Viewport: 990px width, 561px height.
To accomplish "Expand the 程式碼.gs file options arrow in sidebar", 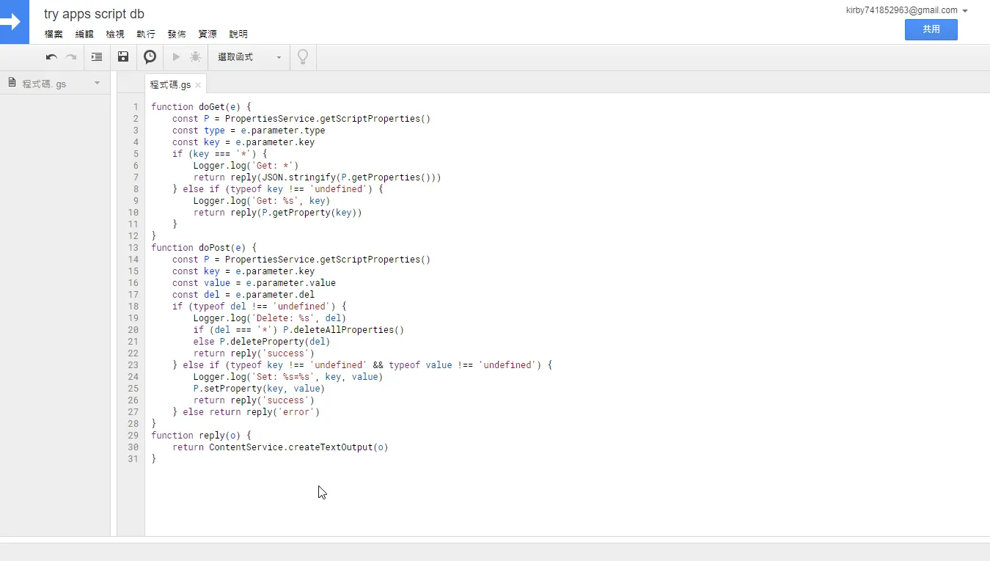I will click(97, 84).
